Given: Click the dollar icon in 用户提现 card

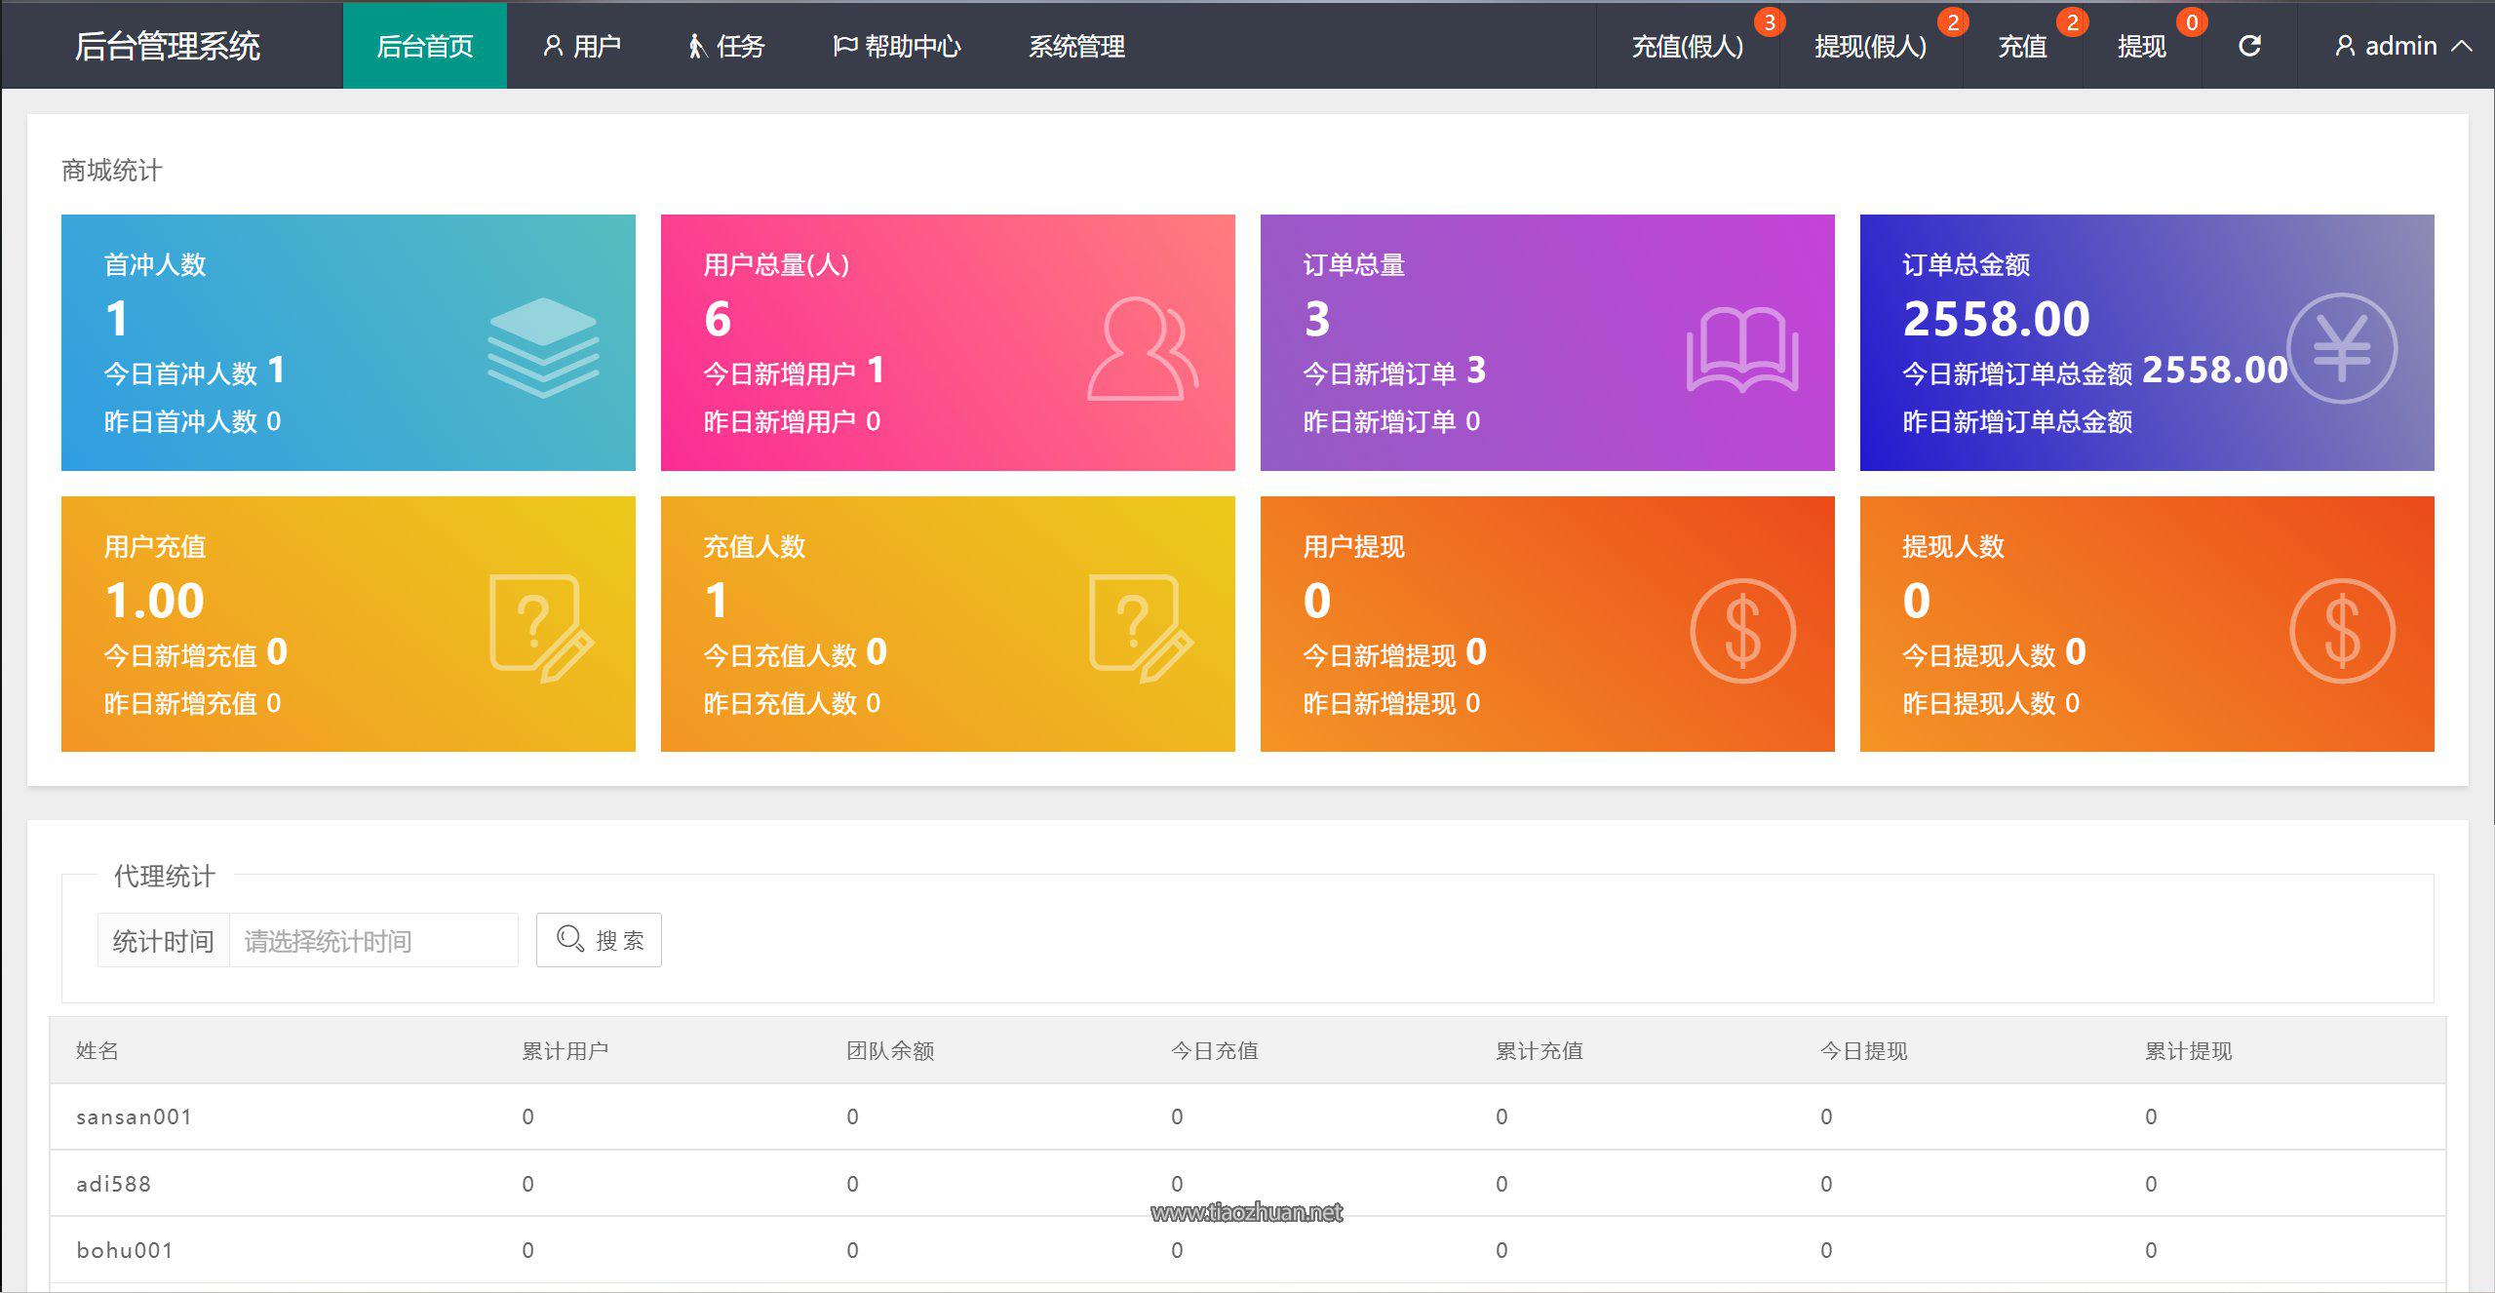Looking at the screenshot, I should pos(1742,630).
